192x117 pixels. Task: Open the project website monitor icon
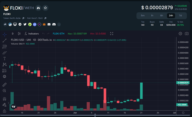pos(15,24)
